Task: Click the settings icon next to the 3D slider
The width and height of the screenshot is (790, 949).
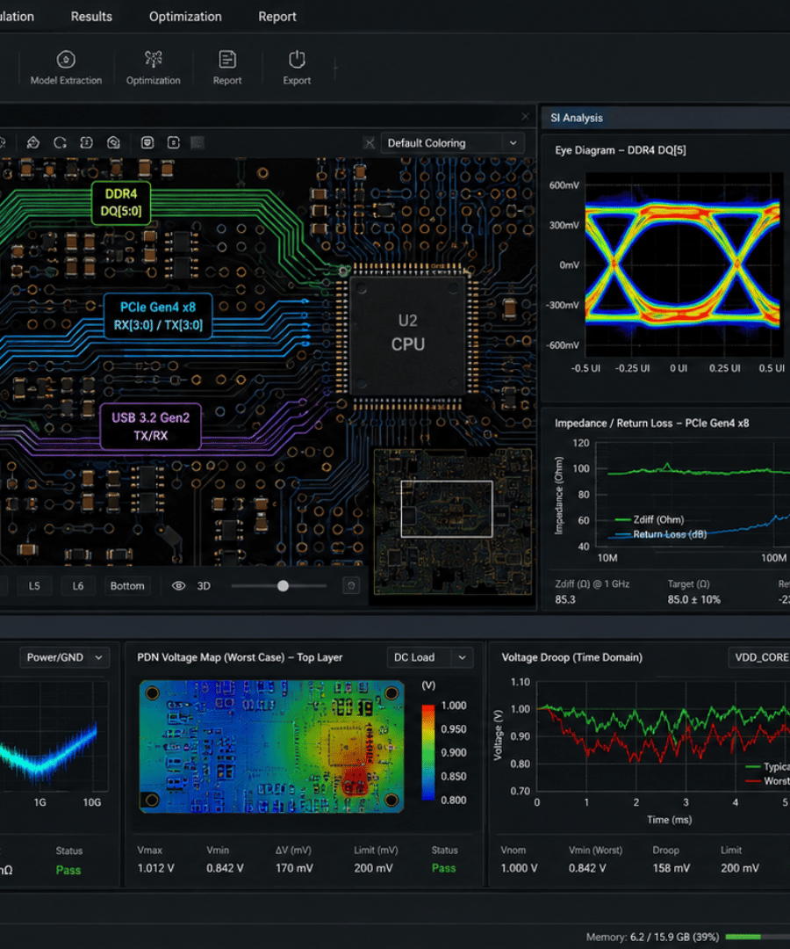Action: tap(351, 586)
